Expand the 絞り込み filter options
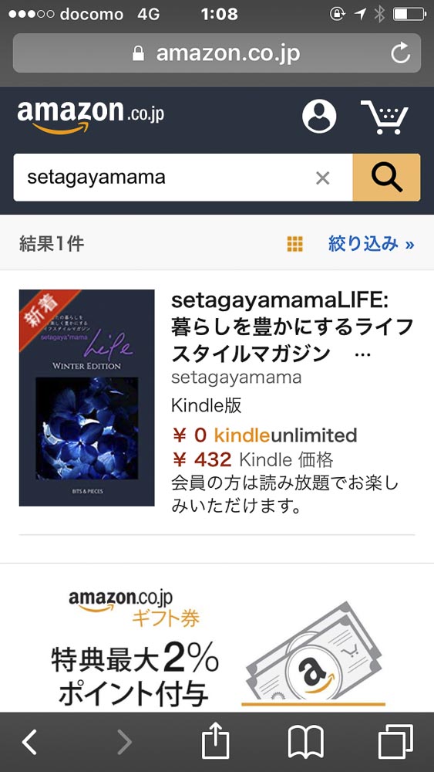This screenshot has width=434, height=772. pos(371,244)
